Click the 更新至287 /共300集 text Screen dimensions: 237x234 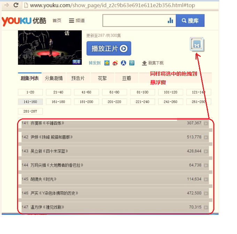104,36
